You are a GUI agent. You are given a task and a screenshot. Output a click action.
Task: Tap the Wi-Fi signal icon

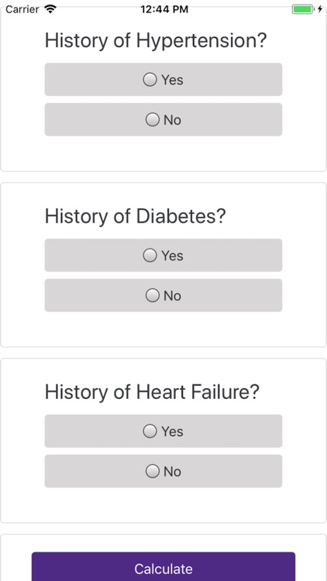[x=50, y=9]
